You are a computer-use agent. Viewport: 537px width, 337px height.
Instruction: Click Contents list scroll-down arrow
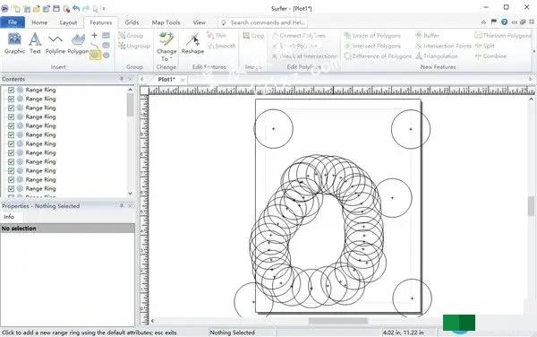coord(130,194)
